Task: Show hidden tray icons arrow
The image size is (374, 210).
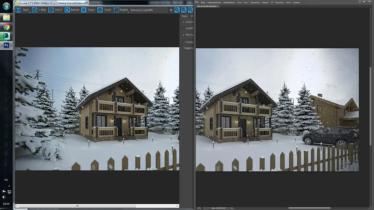Action: coord(9,186)
